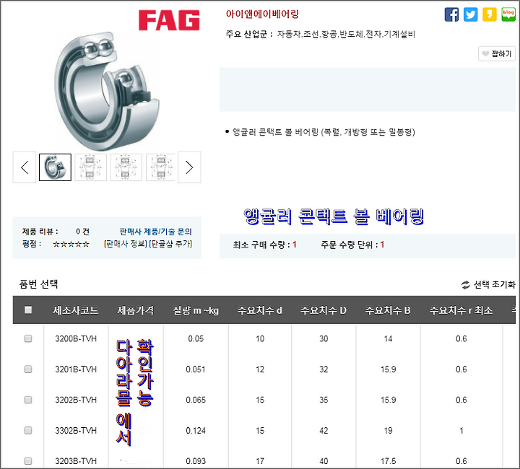Select the 3202B-TVH part code
The image size is (520, 469).
coord(76,400)
